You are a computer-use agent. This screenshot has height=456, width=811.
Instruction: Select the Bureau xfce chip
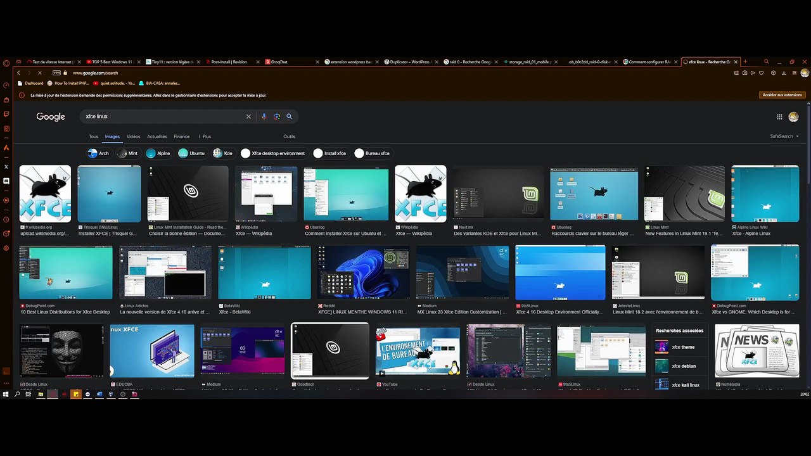click(373, 153)
